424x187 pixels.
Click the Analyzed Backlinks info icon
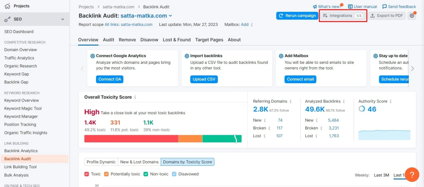pyautogui.click(x=344, y=101)
